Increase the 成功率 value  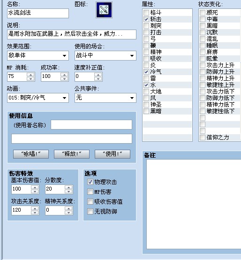[64, 75]
